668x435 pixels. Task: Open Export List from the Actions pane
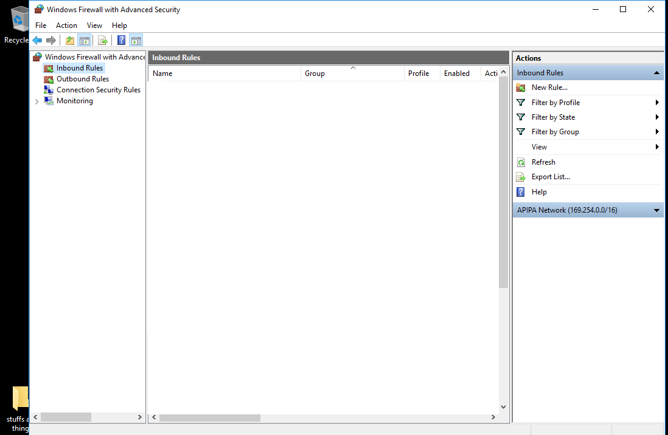point(549,177)
